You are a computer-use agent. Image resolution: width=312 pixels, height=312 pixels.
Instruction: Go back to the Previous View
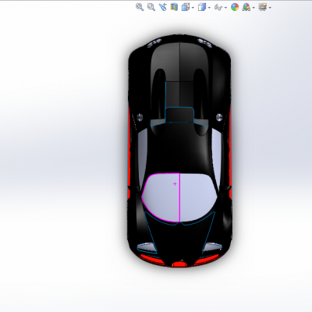click(x=162, y=7)
